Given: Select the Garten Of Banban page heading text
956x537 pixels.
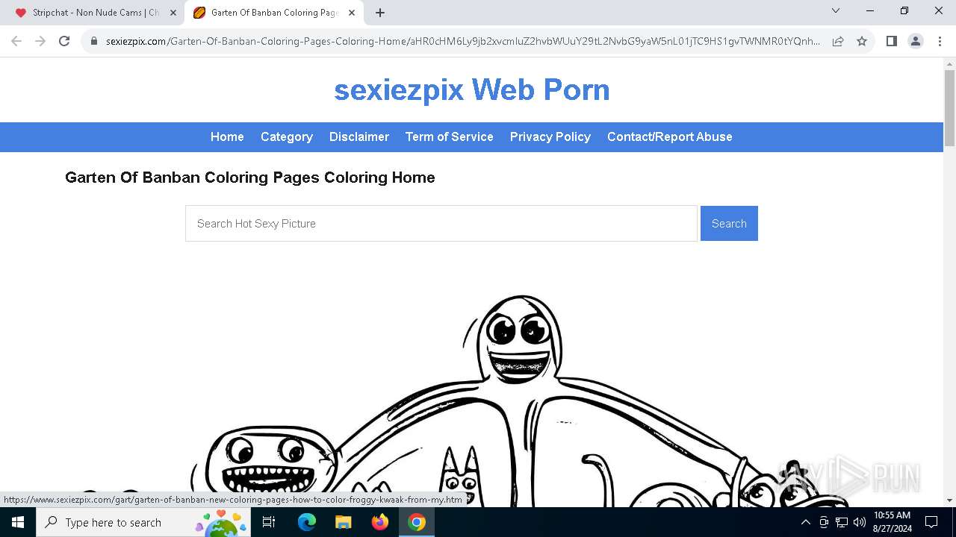Looking at the screenshot, I should point(250,178).
